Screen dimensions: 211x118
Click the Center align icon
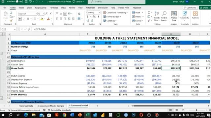(x=61, y=19)
